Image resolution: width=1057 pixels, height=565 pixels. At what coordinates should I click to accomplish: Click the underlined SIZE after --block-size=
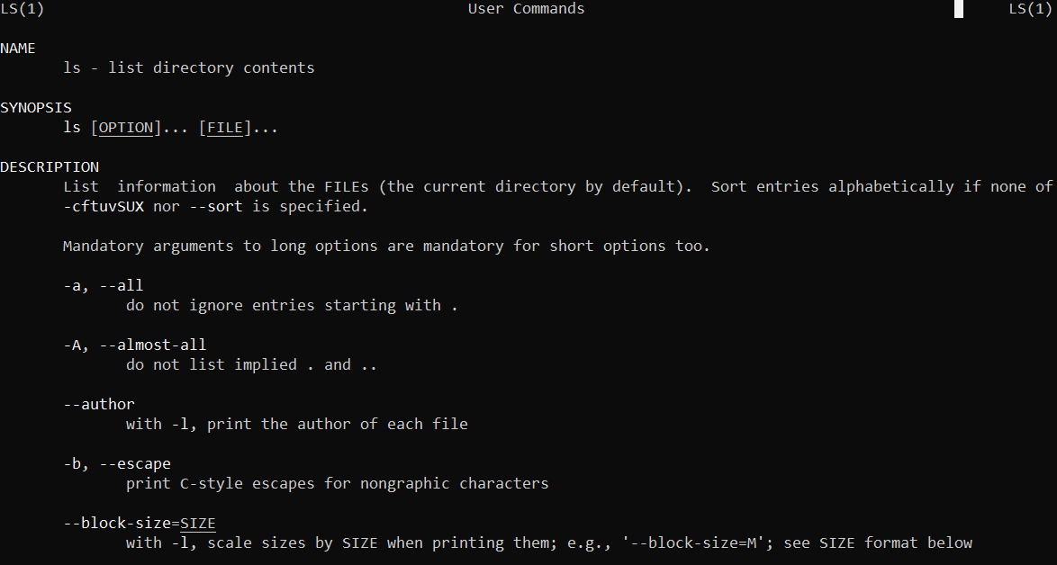[x=198, y=524]
